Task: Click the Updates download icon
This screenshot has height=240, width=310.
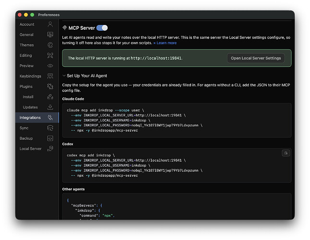Action: tap(50, 107)
